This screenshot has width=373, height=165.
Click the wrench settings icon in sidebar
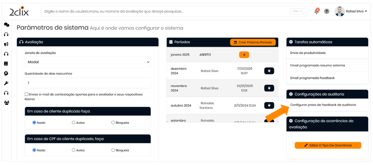[x=6, y=83]
